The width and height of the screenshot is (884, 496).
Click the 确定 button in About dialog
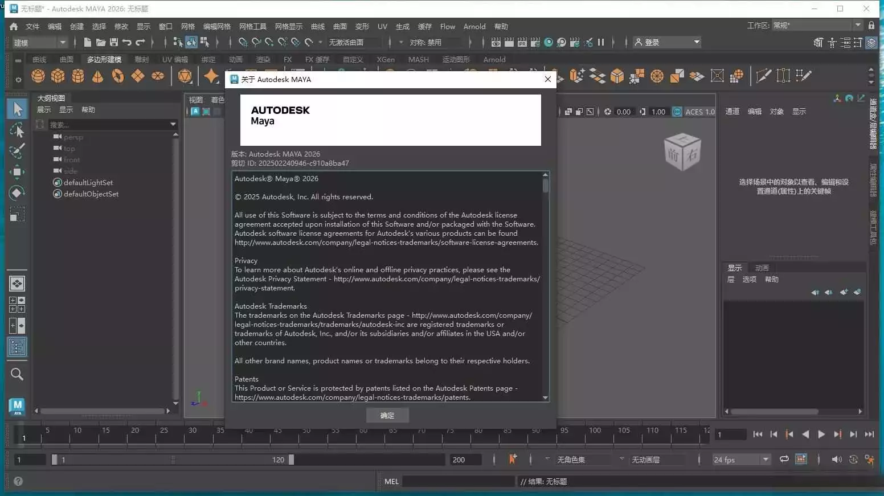point(387,416)
